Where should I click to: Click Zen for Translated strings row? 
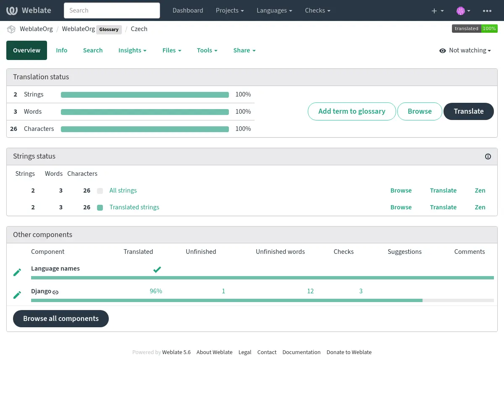click(x=480, y=207)
